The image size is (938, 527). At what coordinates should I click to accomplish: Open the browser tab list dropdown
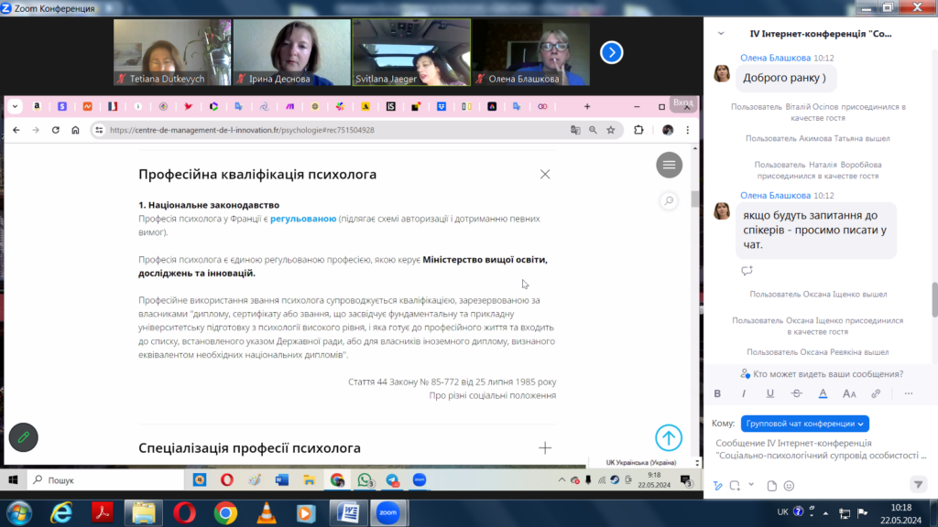click(x=15, y=106)
